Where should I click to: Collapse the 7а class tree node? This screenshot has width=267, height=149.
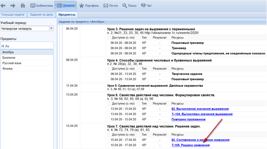[x=3, y=46]
